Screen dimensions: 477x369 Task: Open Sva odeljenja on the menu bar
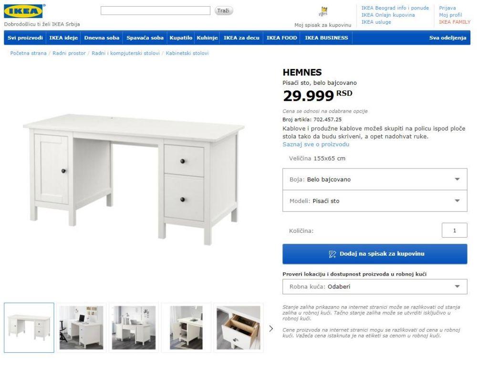coord(447,38)
